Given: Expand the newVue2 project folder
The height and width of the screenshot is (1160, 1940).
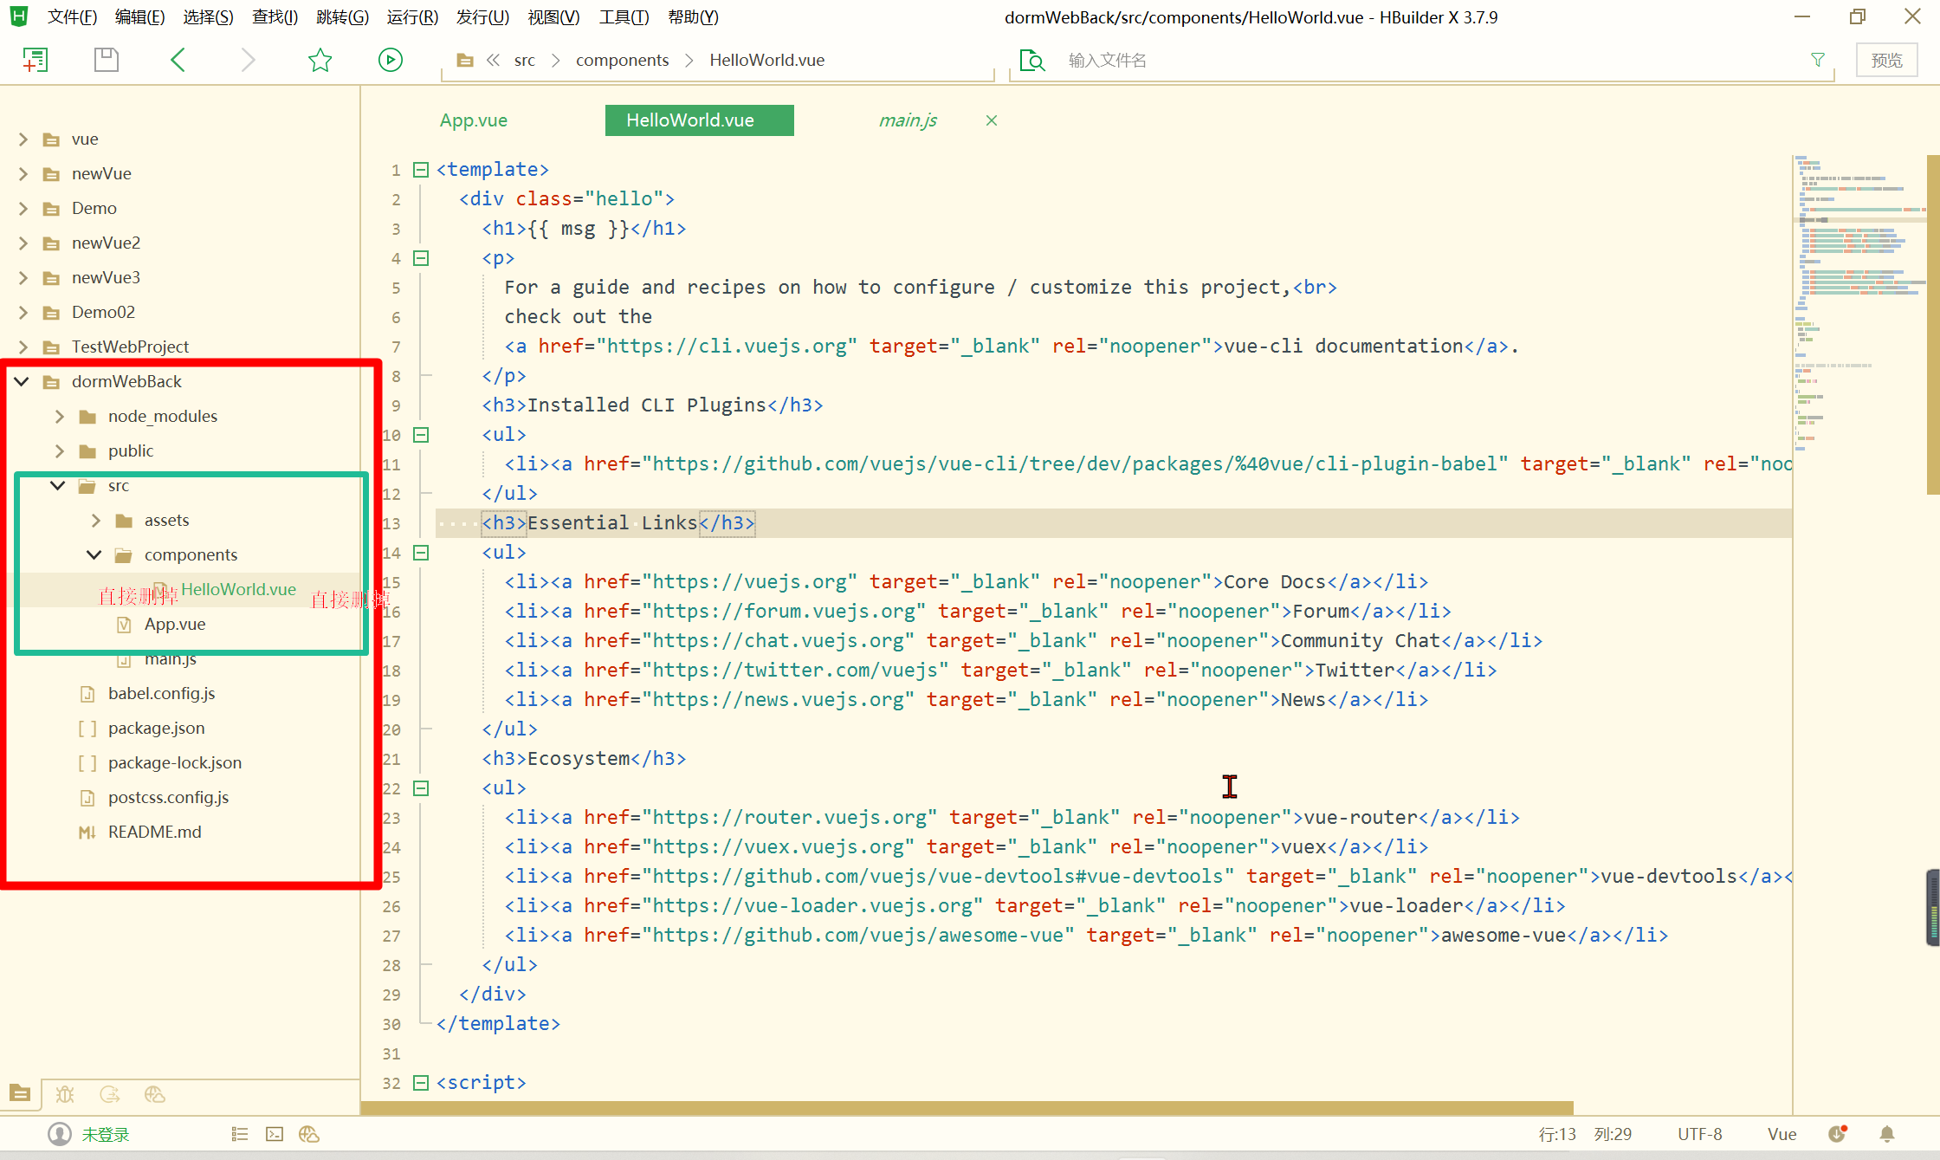Looking at the screenshot, I should tap(23, 243).
